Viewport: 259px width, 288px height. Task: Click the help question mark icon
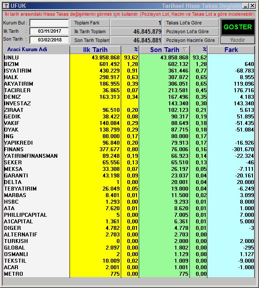pyautogui.click(x=6, y=6)
